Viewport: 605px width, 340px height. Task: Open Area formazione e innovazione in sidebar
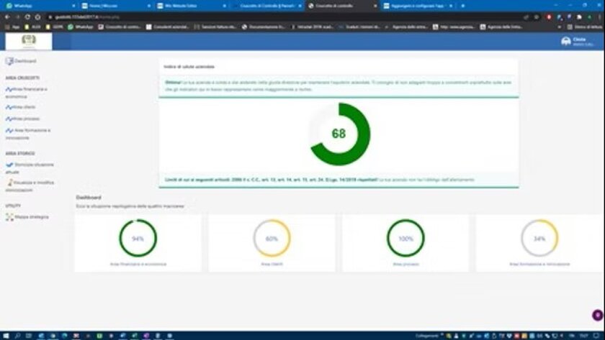[x=27, y=133]
